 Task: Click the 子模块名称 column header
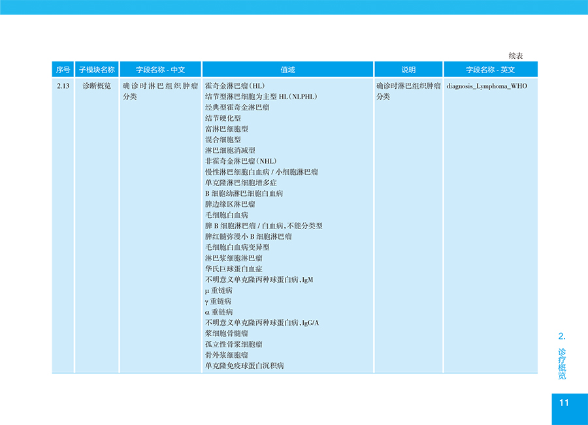coord(97,69)
